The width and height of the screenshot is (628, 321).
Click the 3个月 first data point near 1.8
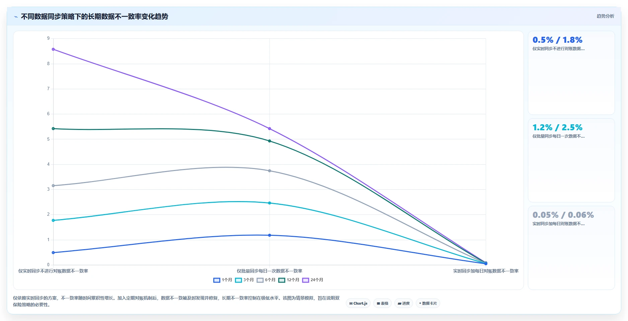(53, 220)
